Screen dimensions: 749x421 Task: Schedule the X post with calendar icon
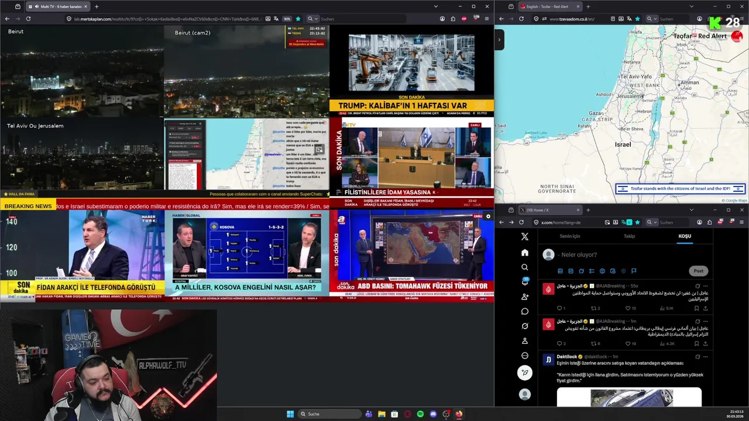tap(613, 271)
